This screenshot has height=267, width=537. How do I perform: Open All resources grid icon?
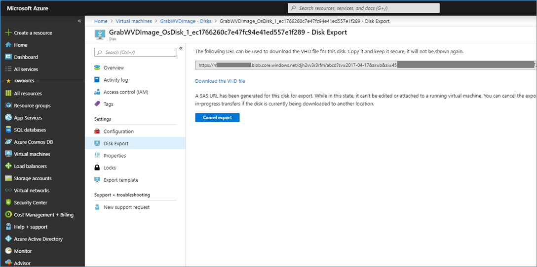8,93
